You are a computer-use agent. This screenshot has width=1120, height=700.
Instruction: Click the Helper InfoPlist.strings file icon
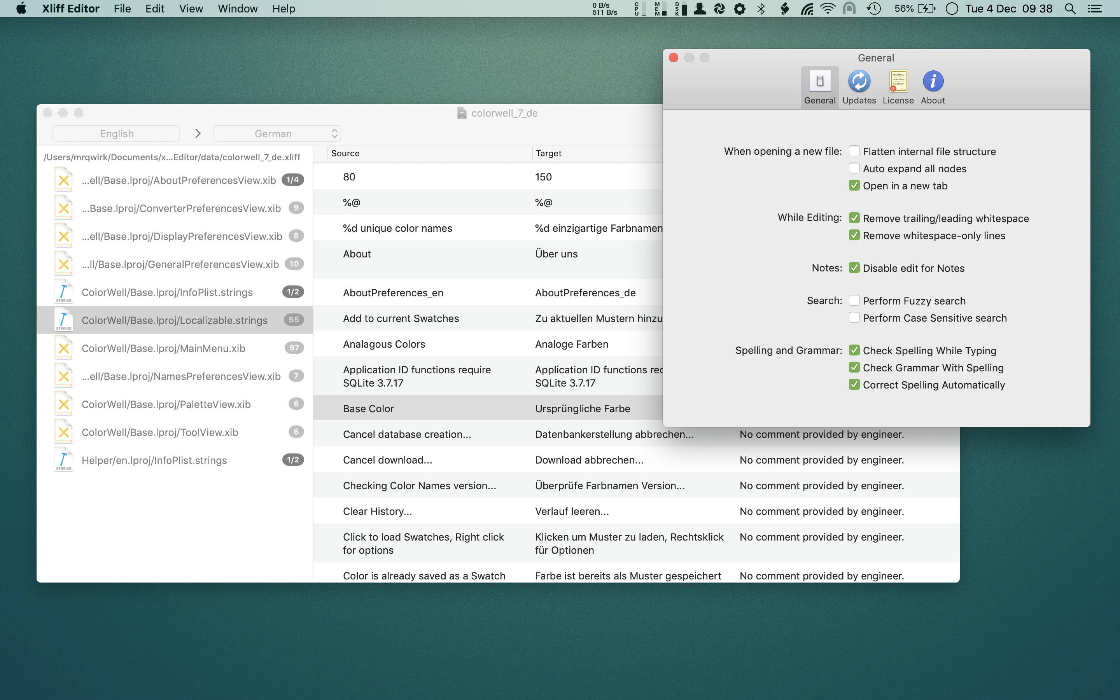64,460
